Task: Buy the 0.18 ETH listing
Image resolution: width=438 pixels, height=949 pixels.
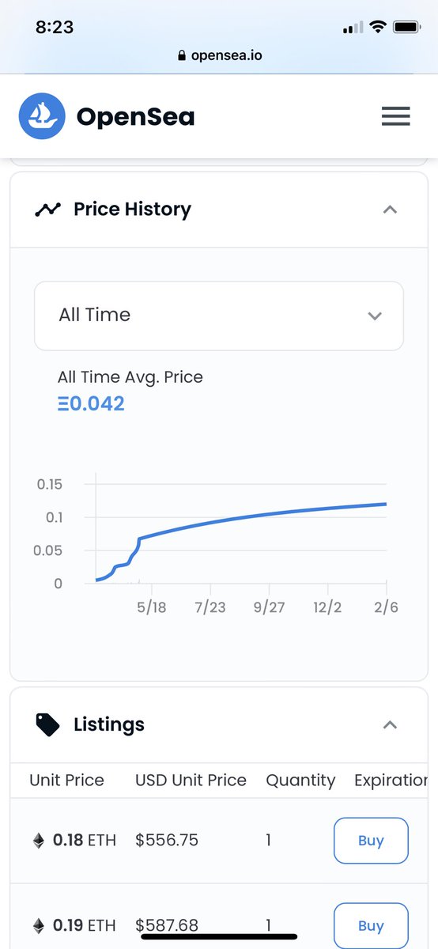Action: coord(371,841)
